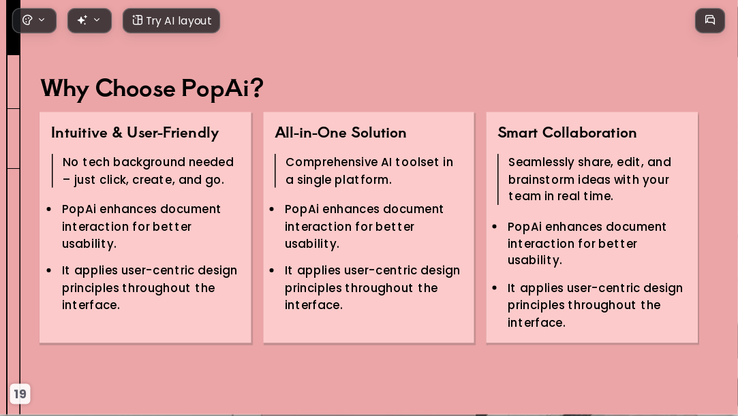Viewport: 738px width, 416px height.
Task: Click first bullet in Intuitive & User-Friendly card
Action: [141, 226]
